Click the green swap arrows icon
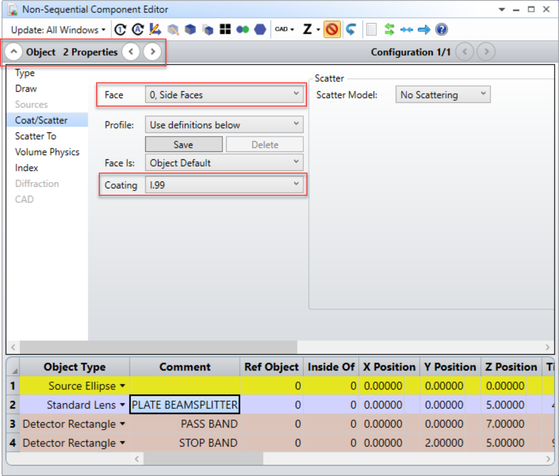Screen dimensions: 559x476 pyautogui.click(x=389, y=30)
